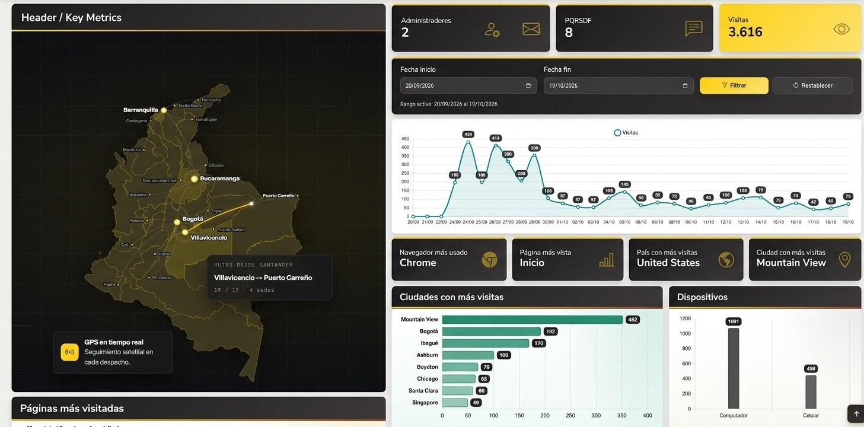Click the Restablecer button
Screen dimensions: 864x427
tap(812, 85)
